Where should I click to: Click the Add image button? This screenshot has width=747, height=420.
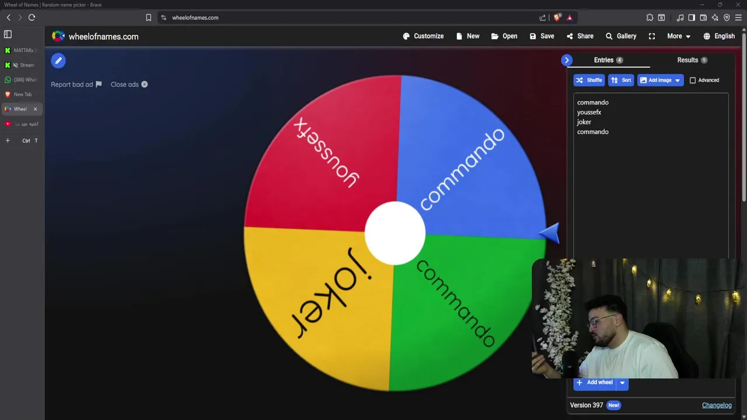(x=655, y=80)
